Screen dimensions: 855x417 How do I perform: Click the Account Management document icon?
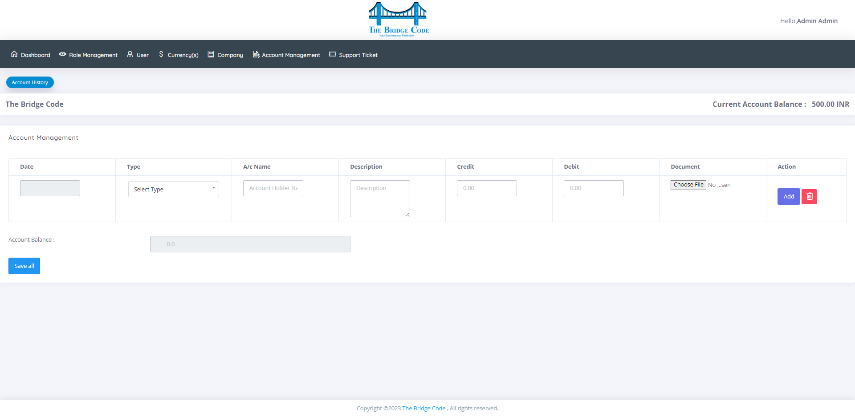[256, 54]
